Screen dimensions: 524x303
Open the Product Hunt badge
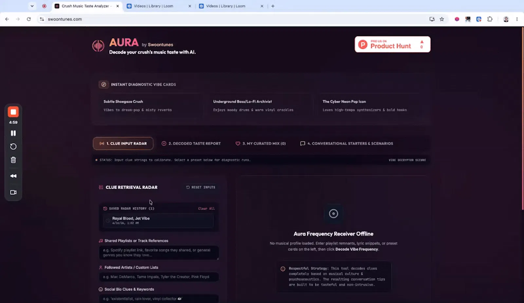(x=392, y=44)
